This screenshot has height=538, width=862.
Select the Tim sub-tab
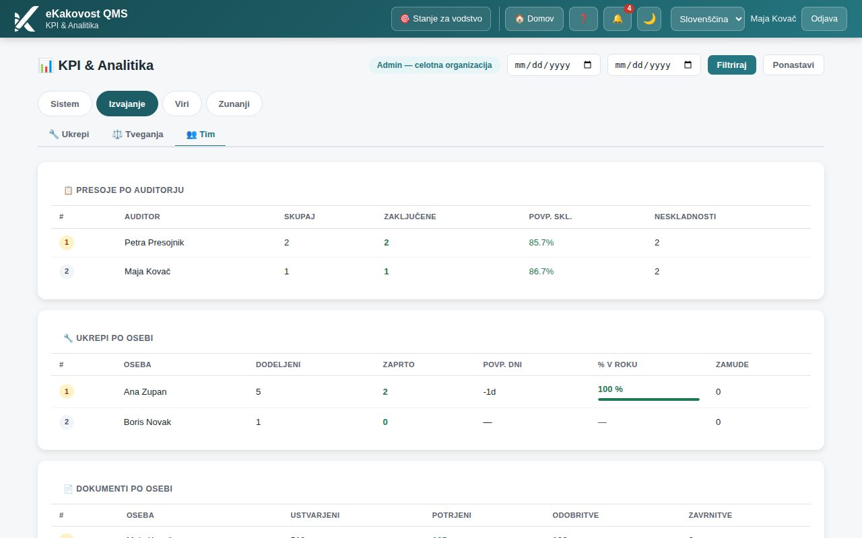coord(201,134)
